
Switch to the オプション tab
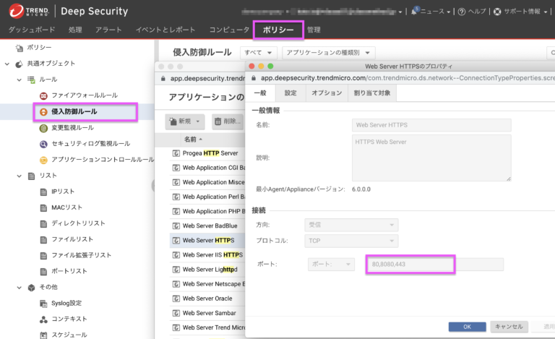tap(327, 93)
